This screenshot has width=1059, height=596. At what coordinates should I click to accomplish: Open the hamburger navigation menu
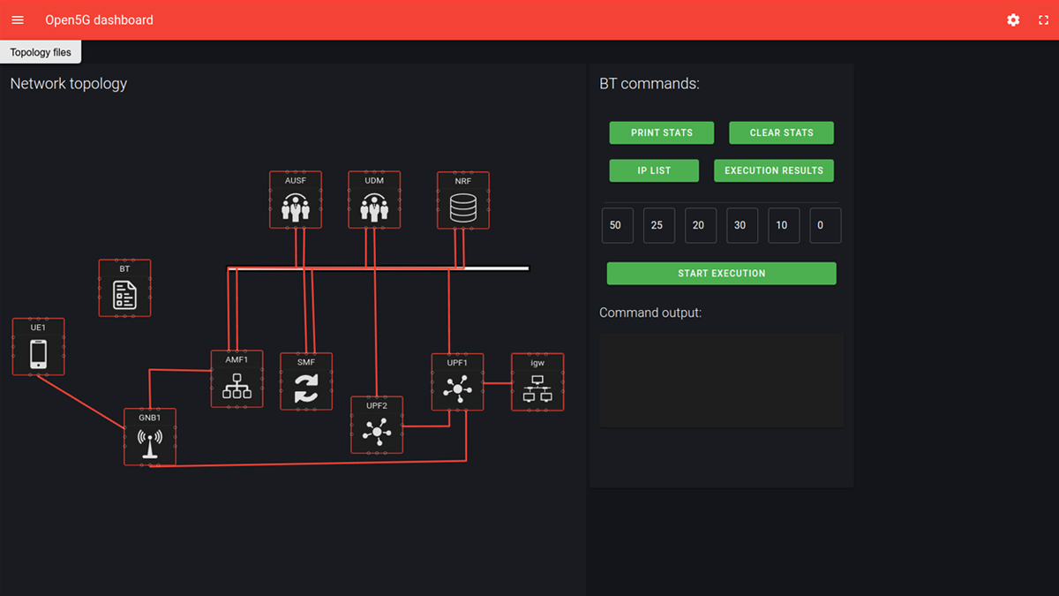coord(18,19)
